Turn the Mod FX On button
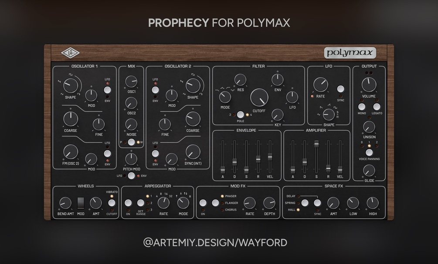Screen dimensions: 438x264 (x=203, y=203)
